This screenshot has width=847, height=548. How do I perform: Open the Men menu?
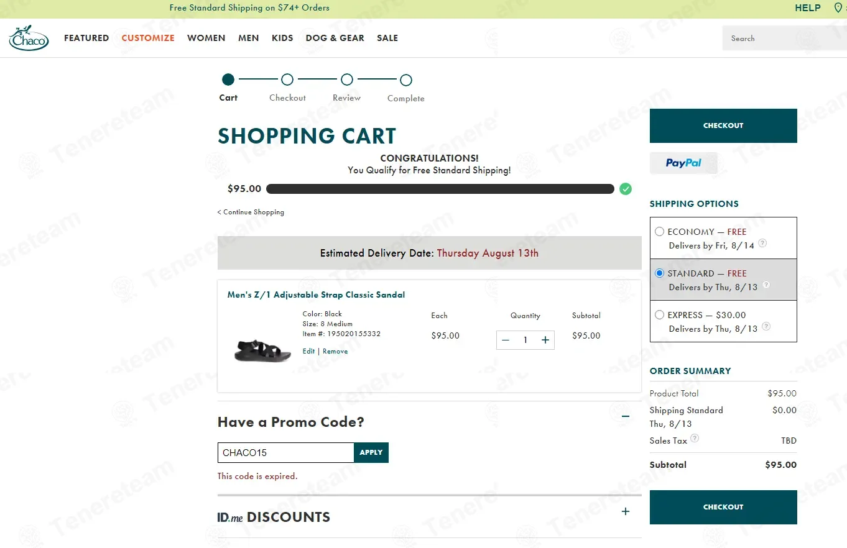(x=249, y=38)
